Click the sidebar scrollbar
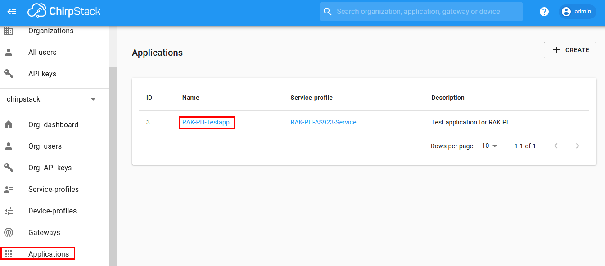Image resolution: width=605 pixels, height=266 pixels. 113,166
